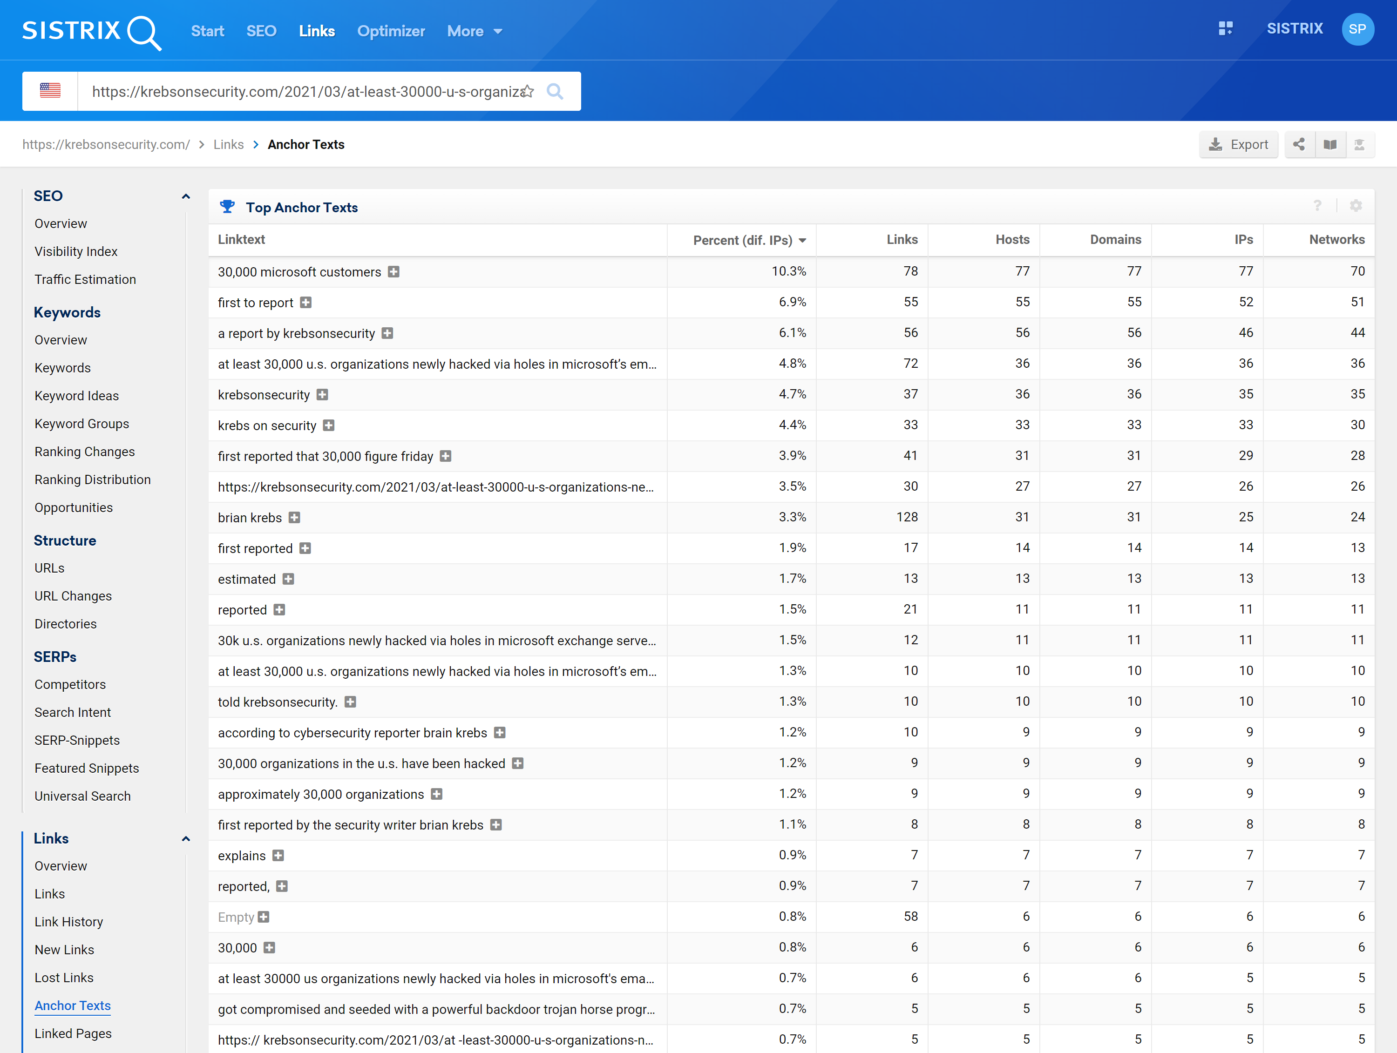Expand plus icon for a report by krebsonsecurity

pos(387,333)
